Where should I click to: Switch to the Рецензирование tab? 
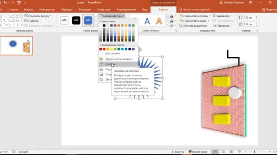point(126,9)
